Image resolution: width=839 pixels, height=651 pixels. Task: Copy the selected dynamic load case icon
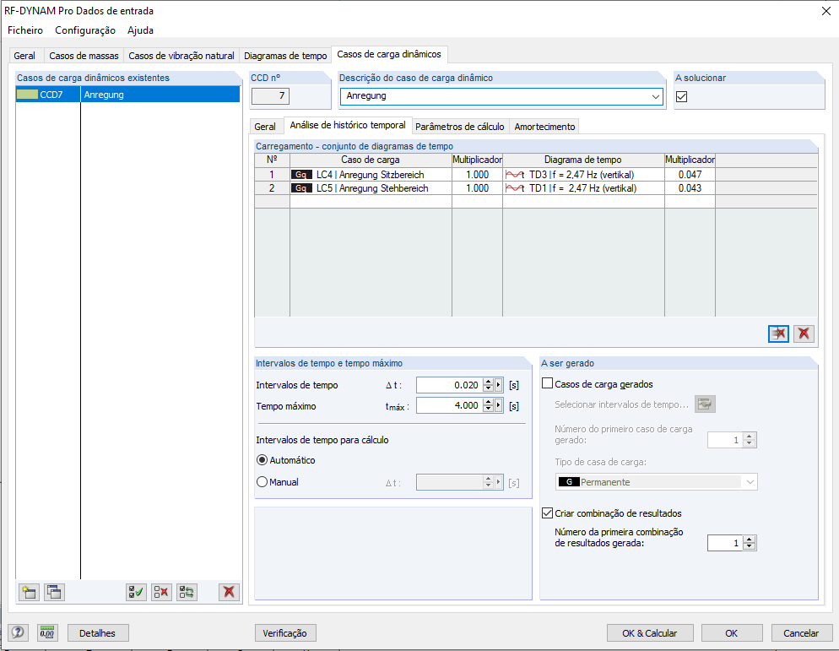pos(54,592)
